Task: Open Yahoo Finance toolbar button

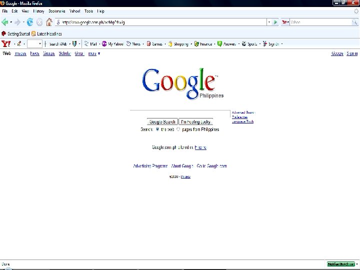Action: tap(203, 44)
